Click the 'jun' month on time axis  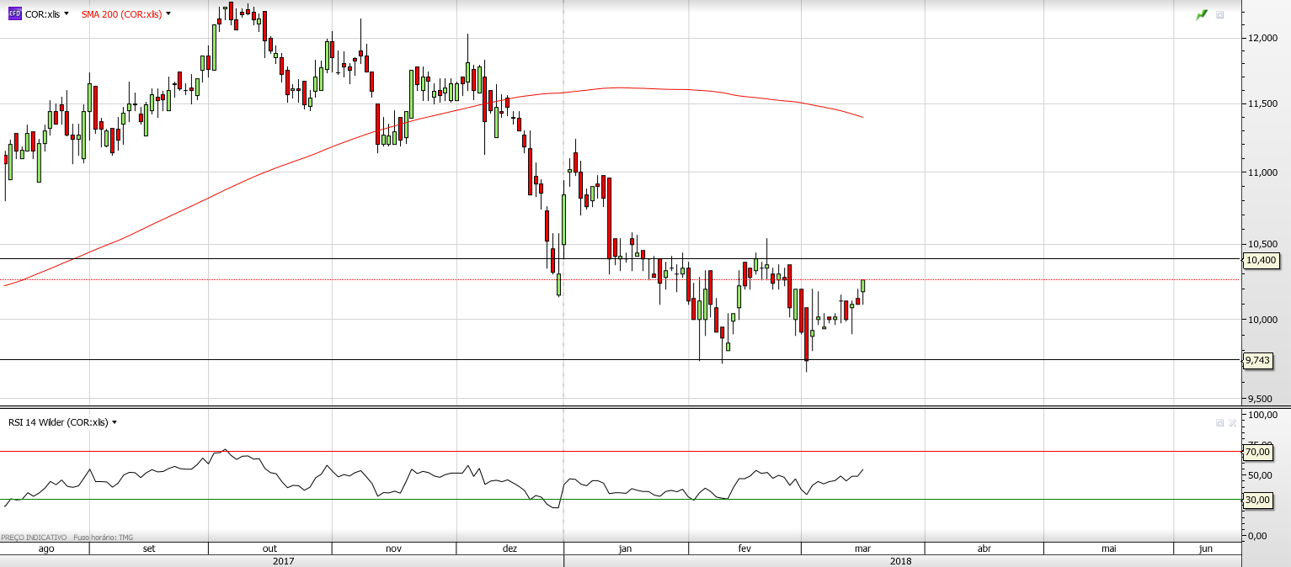pos(1205,548)
